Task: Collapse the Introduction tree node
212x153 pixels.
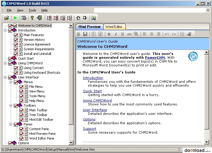Action: (x=5, y=30)
